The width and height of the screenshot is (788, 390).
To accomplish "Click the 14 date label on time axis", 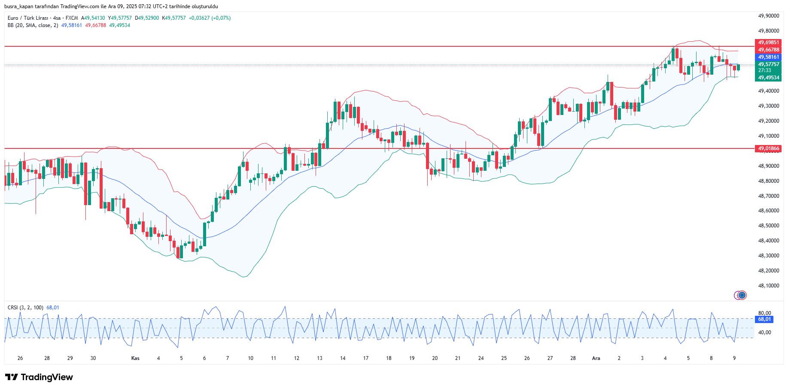I will click(x=343, y=358).
